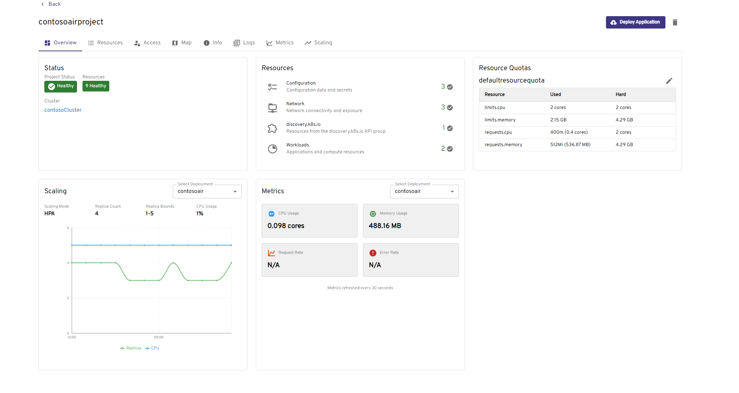Click the Network resources monitor icon
This screenshot has width=739, height=393.
pyautogui.click(x=272, y=108)
